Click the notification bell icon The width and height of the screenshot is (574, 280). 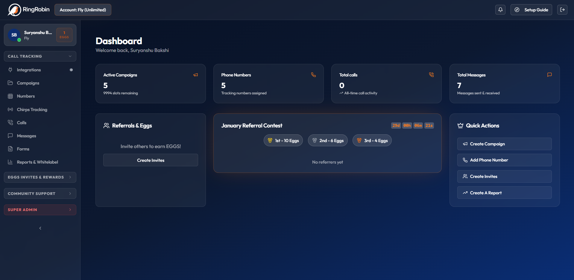coord(500,10)
